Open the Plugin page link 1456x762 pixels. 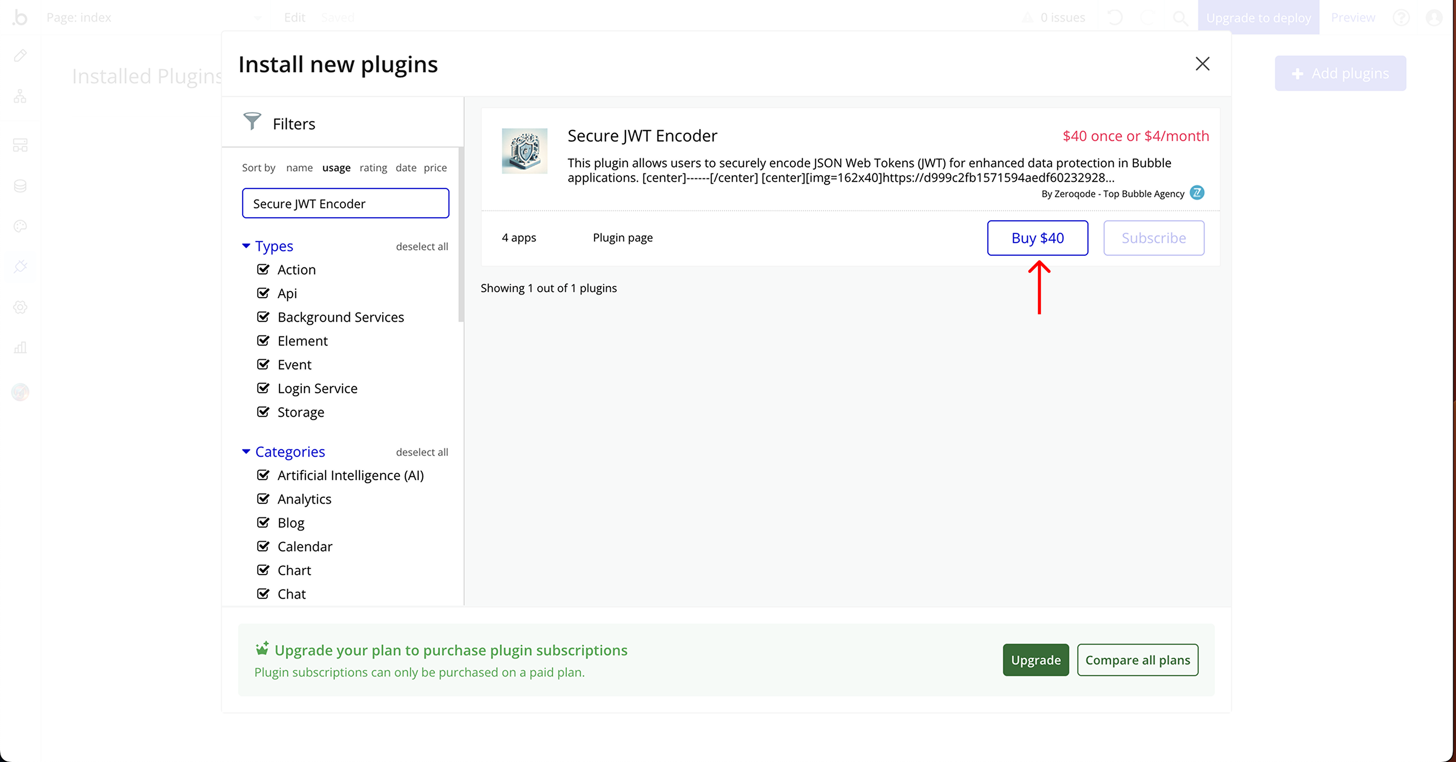[x=622, y=238]
